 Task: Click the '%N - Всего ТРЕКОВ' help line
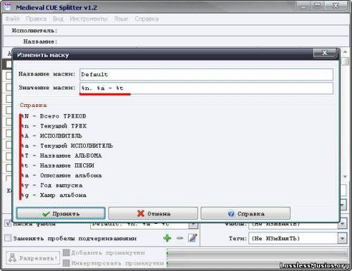54,116
